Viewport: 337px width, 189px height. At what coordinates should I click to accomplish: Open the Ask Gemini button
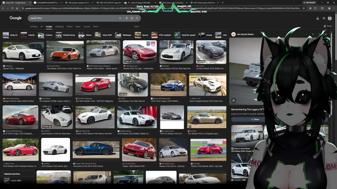coord(309,3)
